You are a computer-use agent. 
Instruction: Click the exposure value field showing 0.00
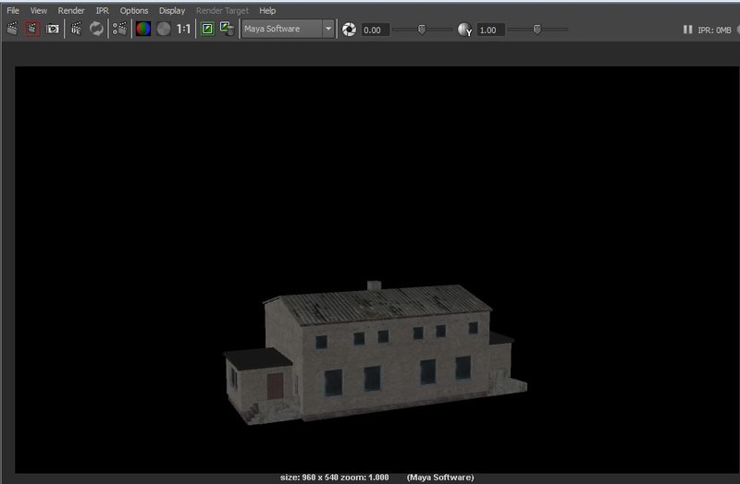coord(374,30)
